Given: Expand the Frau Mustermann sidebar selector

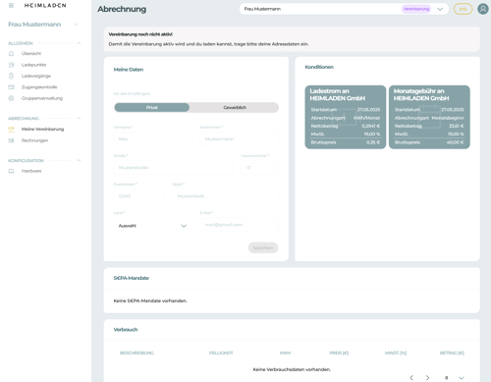Looking at the screenshot, I should [x=77, y=25].
